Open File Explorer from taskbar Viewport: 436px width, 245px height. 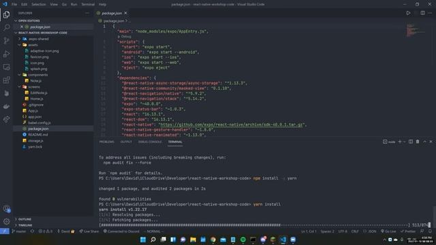click(193, 240)
